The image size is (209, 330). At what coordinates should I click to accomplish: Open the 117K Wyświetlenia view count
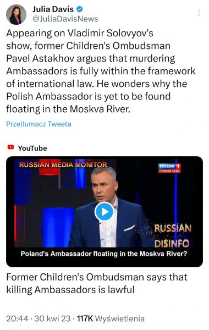point(111,318)
